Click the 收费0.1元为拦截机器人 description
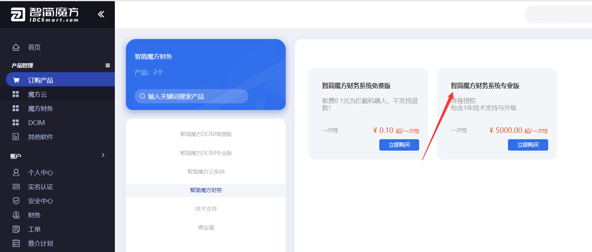 point(370,104)
